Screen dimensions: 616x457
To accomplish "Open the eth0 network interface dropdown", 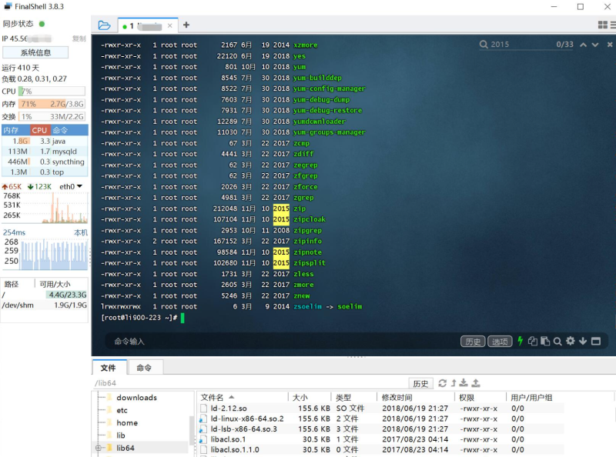I will [71, 187].
